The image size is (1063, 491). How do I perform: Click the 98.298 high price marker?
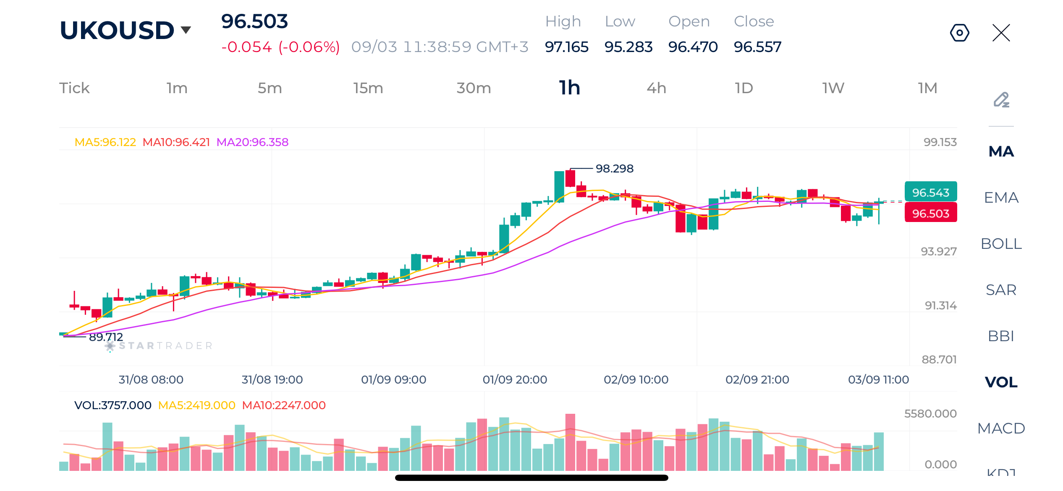point(614,169)
